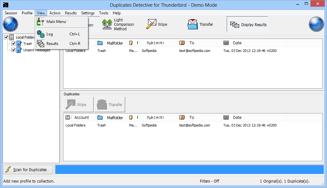Click the flag column icon in duplicates header
Image resolution: width=327 pixels, height=188 pixels.
point(131,118)
